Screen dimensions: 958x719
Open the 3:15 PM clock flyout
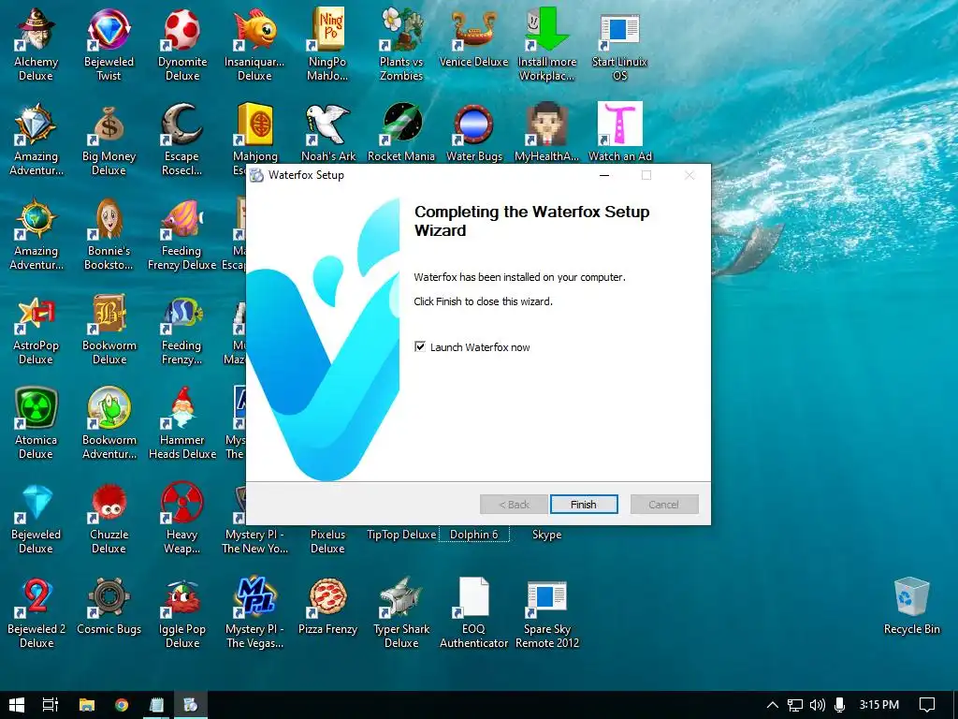pyautogui.click(x=879, y=705)
